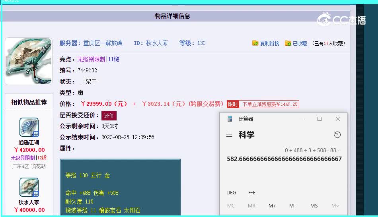Click the 3天1时 remaining time value
378x217 pixels.
point(110,126)
